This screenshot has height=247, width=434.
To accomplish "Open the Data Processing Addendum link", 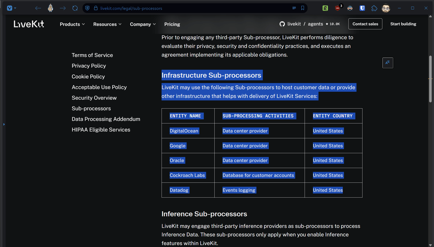I will (106, 119).
